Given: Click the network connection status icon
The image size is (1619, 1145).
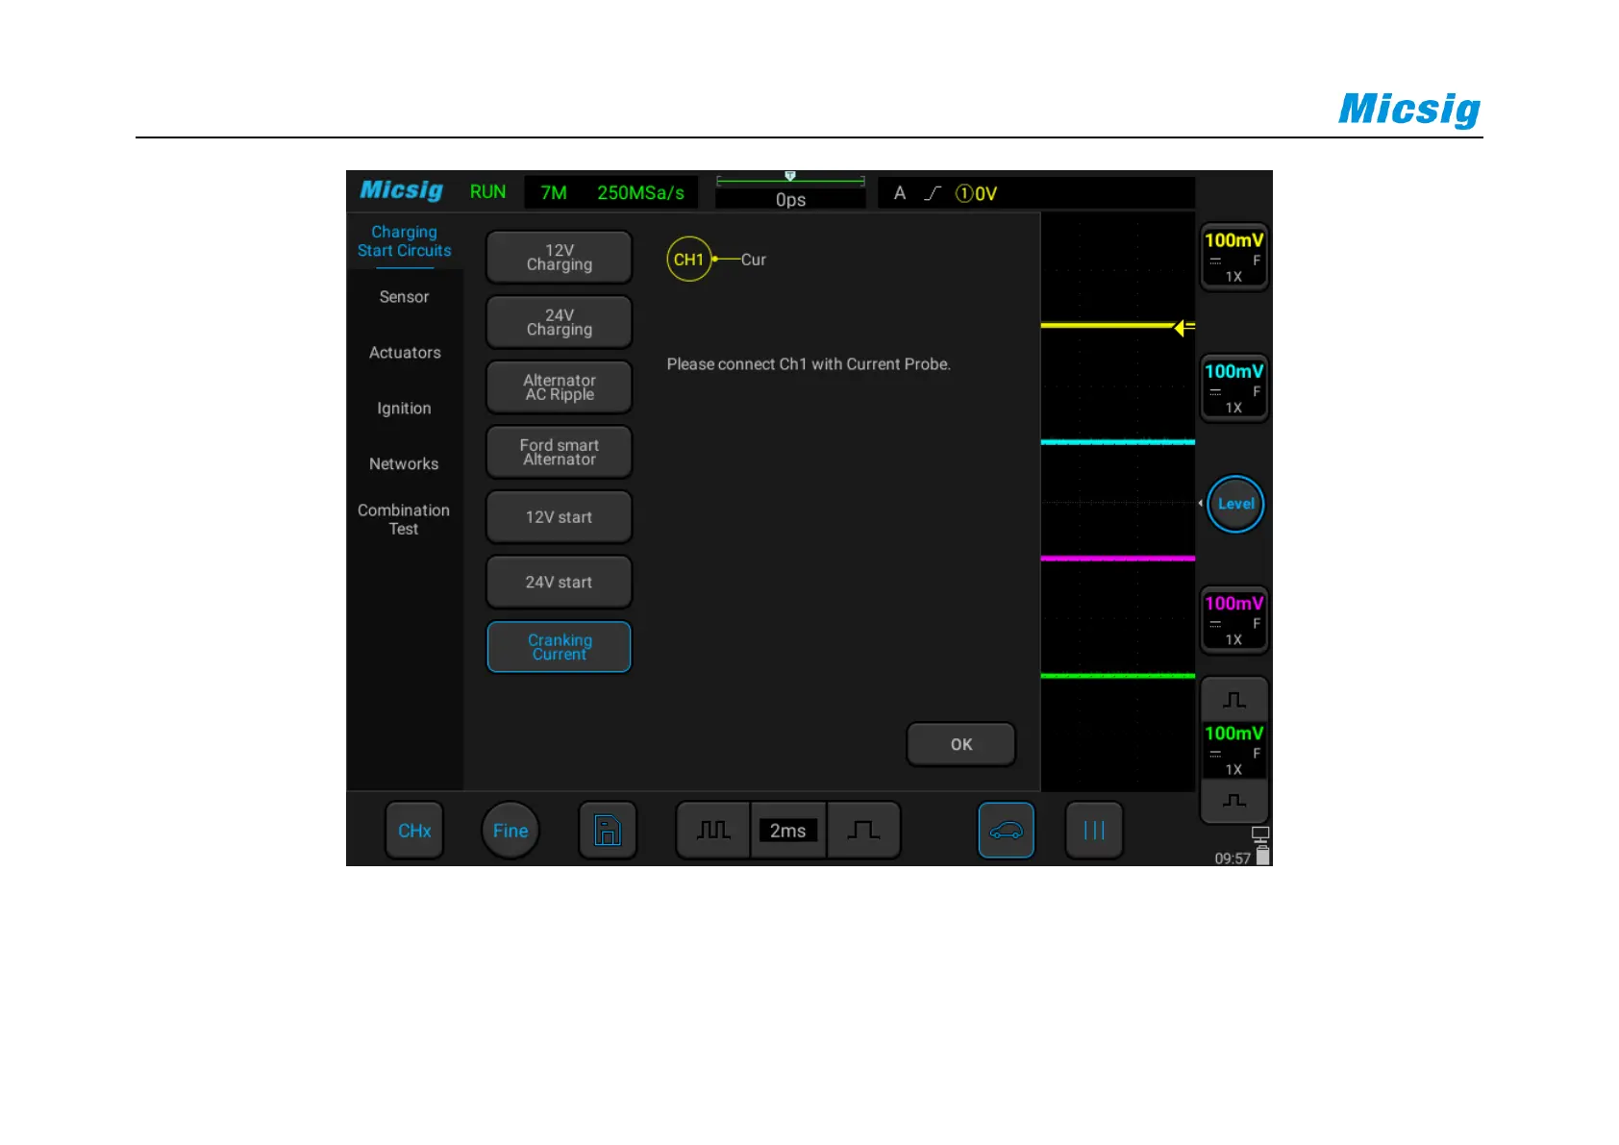Looking at the screenshot, I should point(1260,834).
